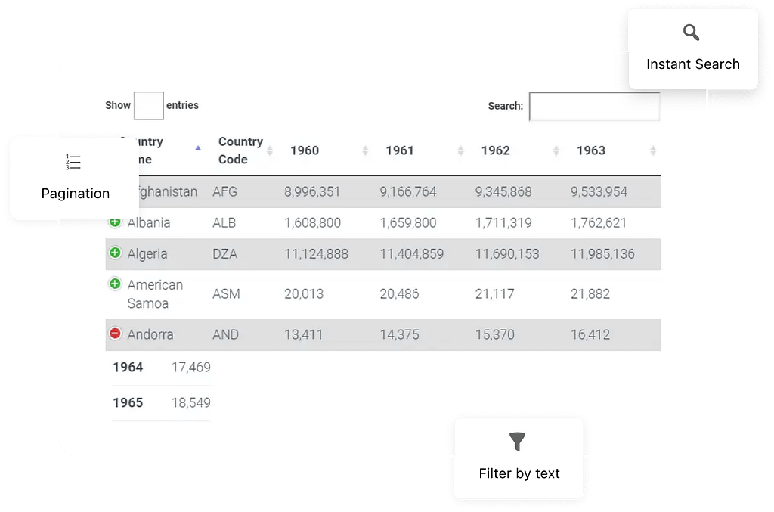774x512 pixels.
Task: Expand the Albania row details
Action: (115, 222)
